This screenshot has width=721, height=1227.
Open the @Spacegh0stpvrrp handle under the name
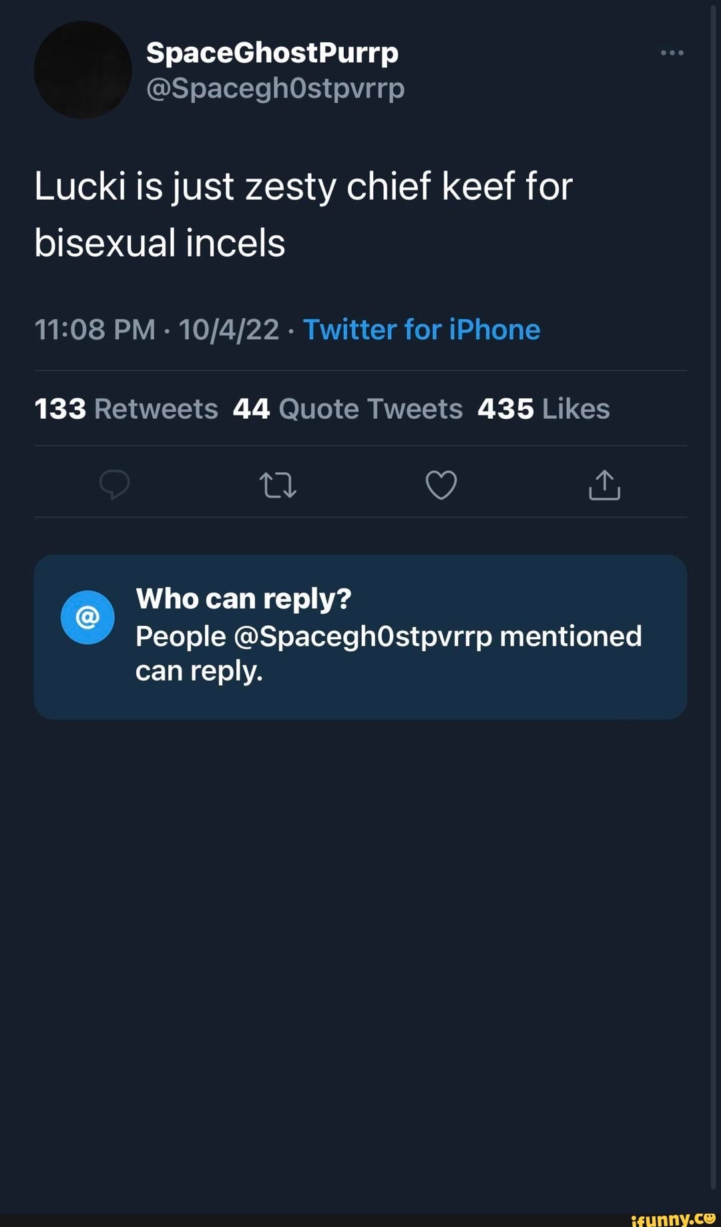275,88
